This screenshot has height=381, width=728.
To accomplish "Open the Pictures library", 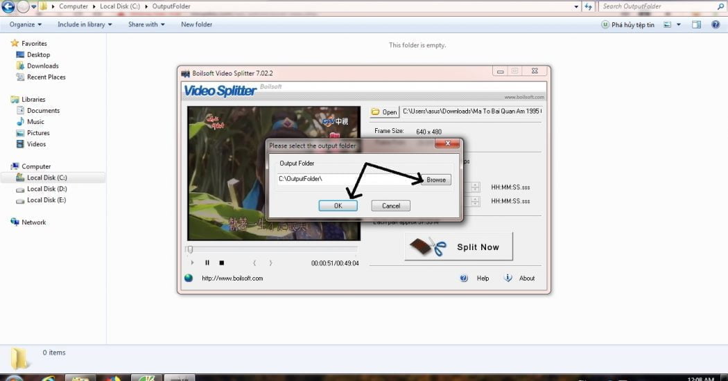I will (x=38, y=133).
